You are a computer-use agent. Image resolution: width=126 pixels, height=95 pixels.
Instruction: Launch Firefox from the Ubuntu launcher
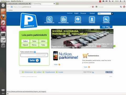pyautogui.click(x=3, y=17)
